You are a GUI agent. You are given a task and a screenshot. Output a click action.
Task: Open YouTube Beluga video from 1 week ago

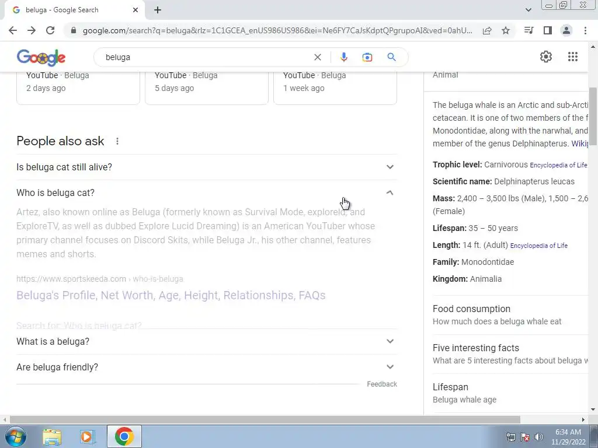[335, 87]
